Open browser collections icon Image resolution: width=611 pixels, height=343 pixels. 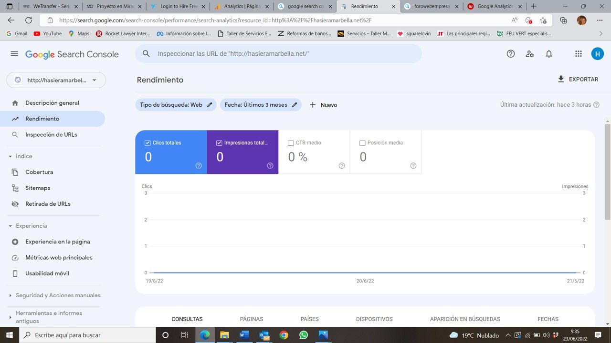[x=563, y=20]
